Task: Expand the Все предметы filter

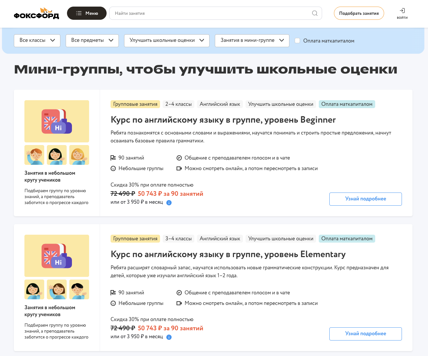Action: [92, 40]
